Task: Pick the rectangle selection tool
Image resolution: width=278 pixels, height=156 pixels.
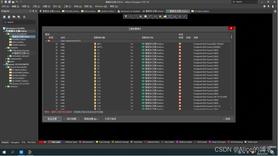Action: coord(136,16)
